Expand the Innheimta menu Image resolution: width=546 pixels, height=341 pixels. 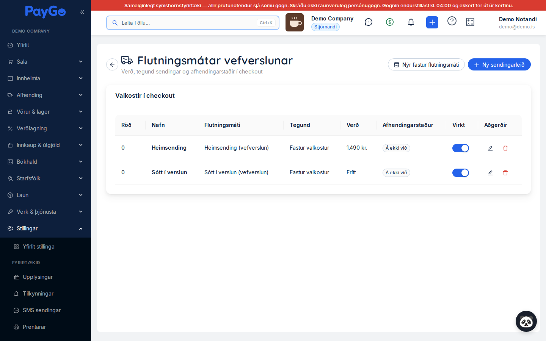point(45,78)
